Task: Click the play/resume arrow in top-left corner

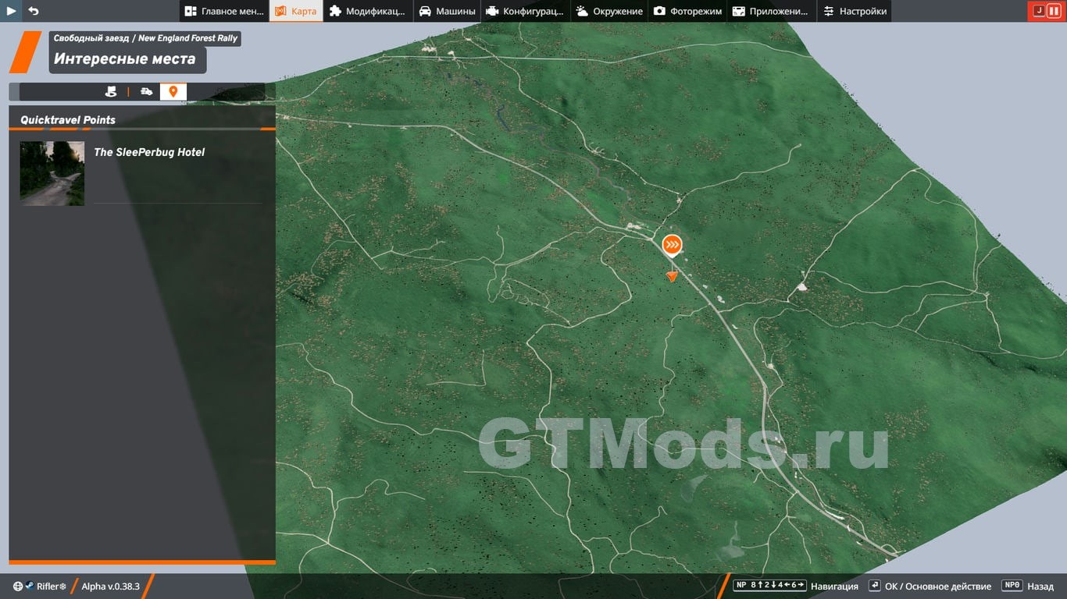Action: pos(11,11)
